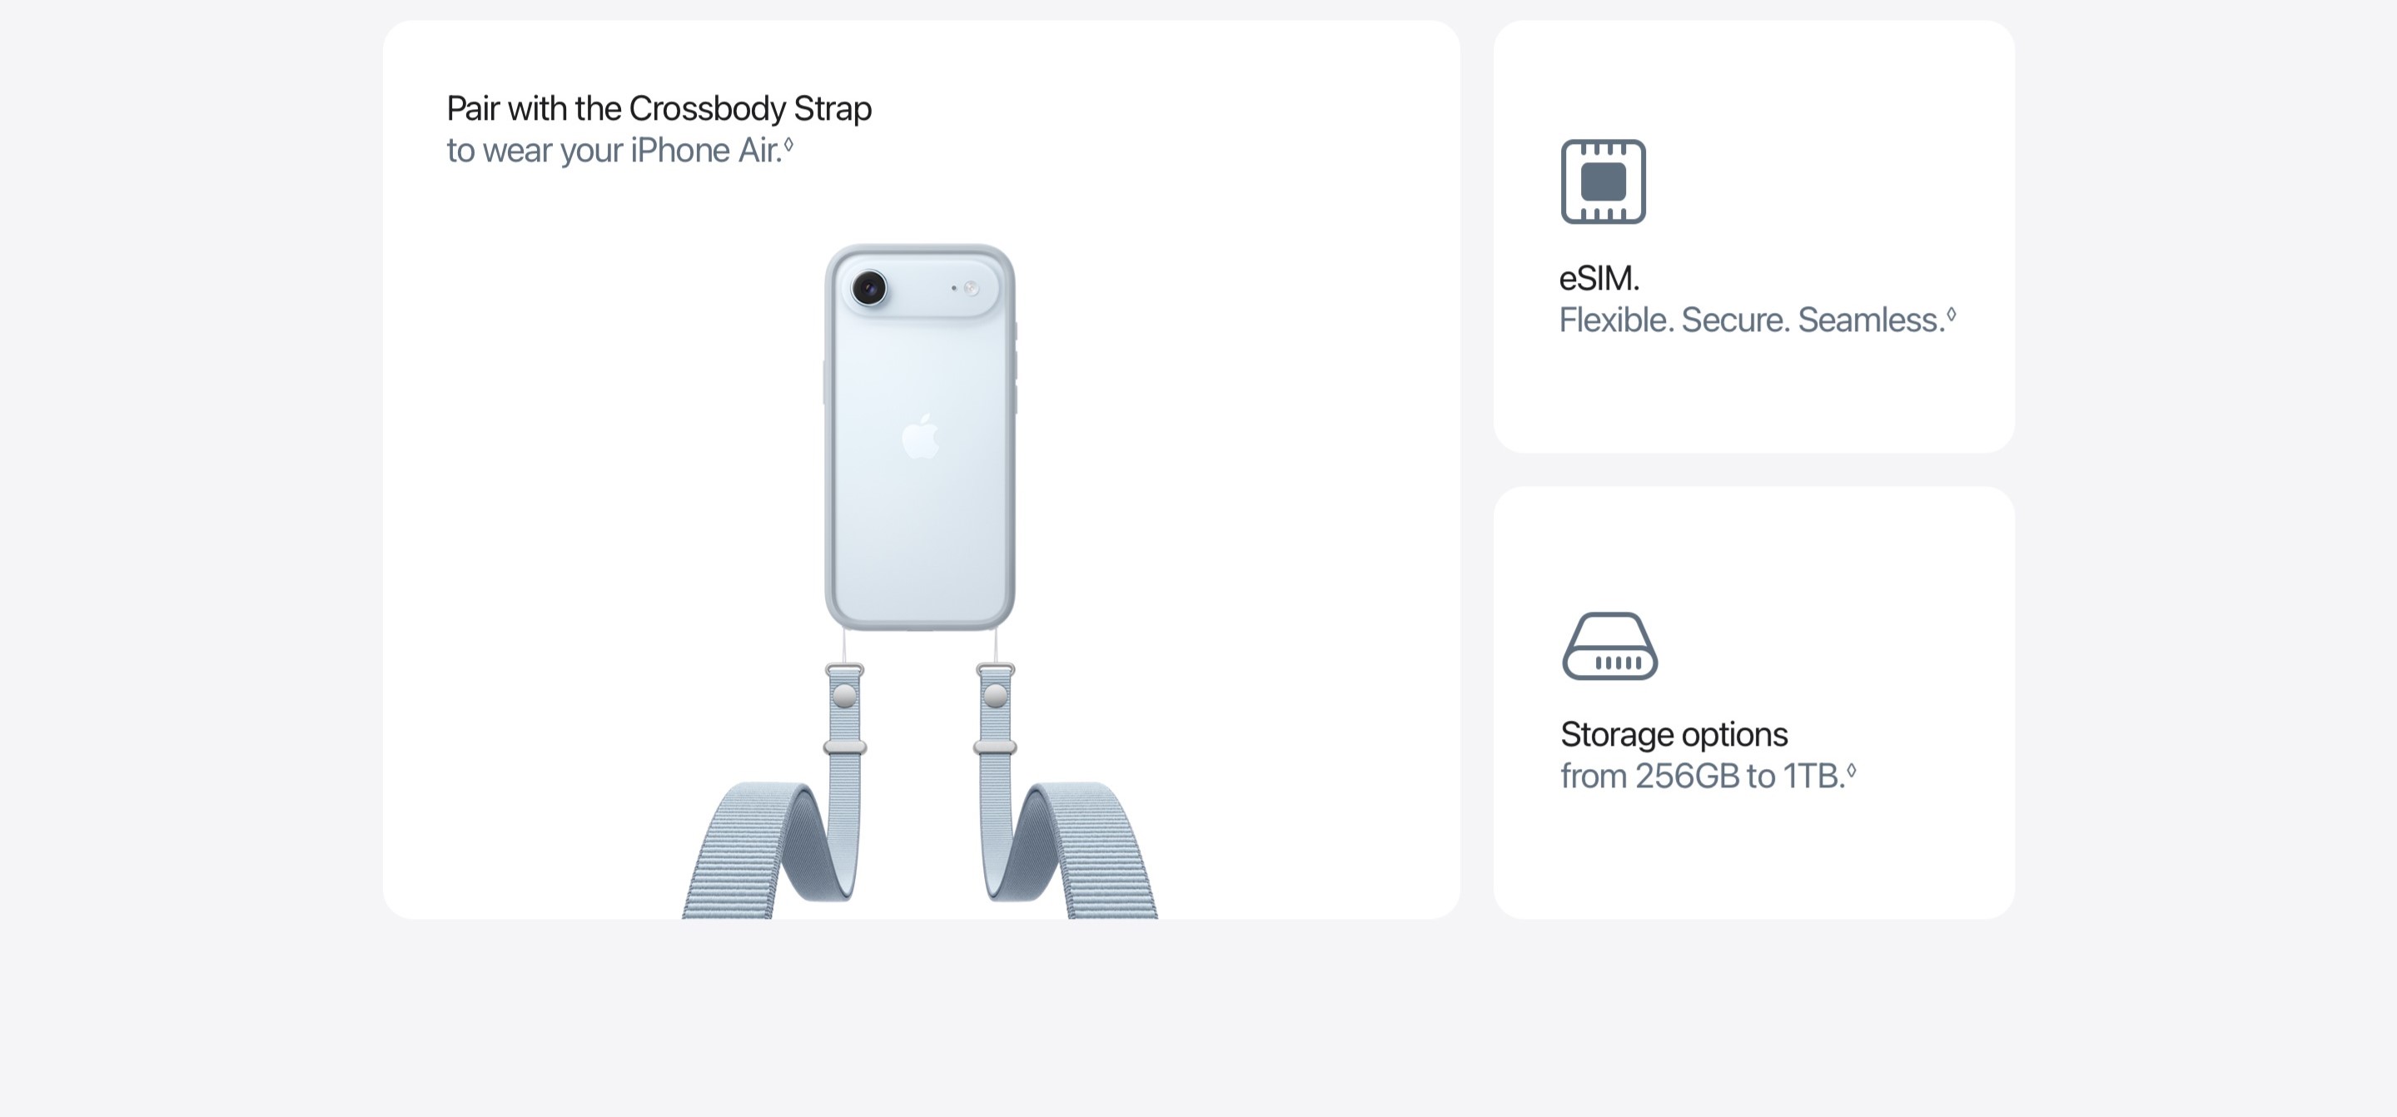Click the left strap's metal slider buckle

(845, 747)
